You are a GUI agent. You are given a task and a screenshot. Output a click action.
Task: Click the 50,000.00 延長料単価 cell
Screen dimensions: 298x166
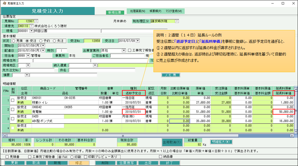pyautogui.click(x=284, y=112)
